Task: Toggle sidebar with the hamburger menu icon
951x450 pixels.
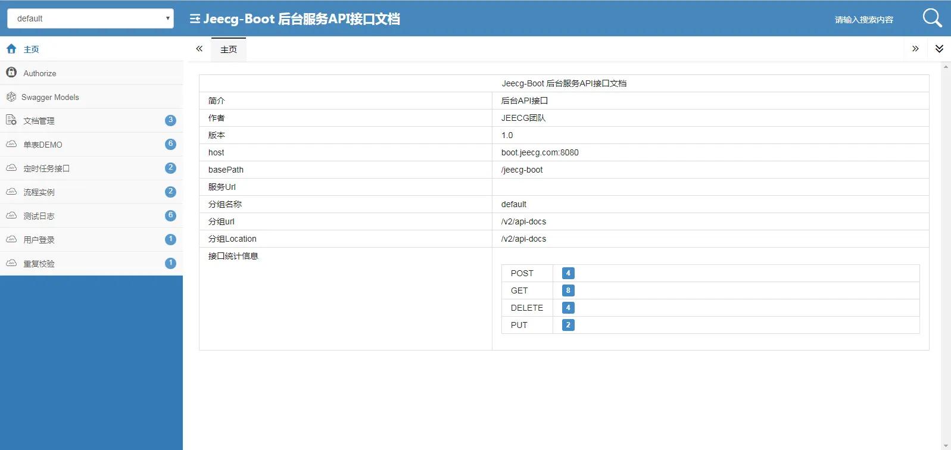Action: 195,19
